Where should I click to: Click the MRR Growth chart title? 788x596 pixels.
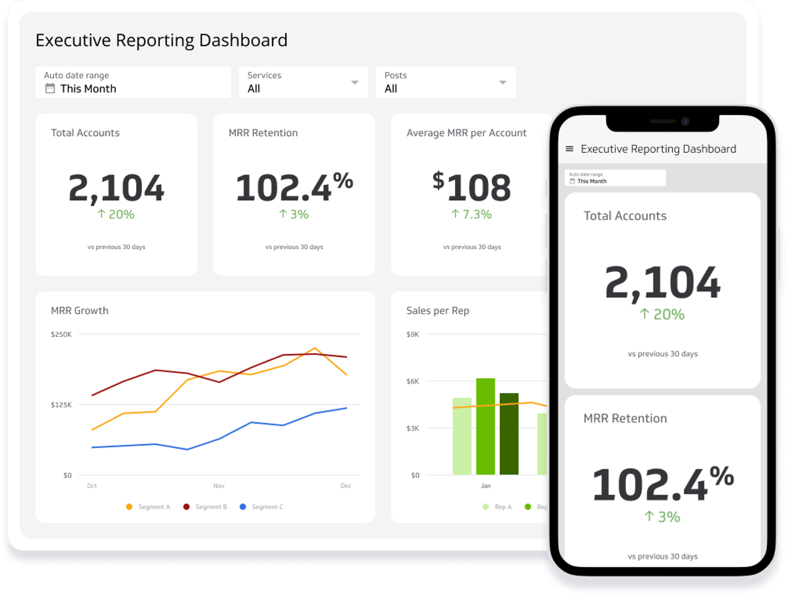pos(80,311)
